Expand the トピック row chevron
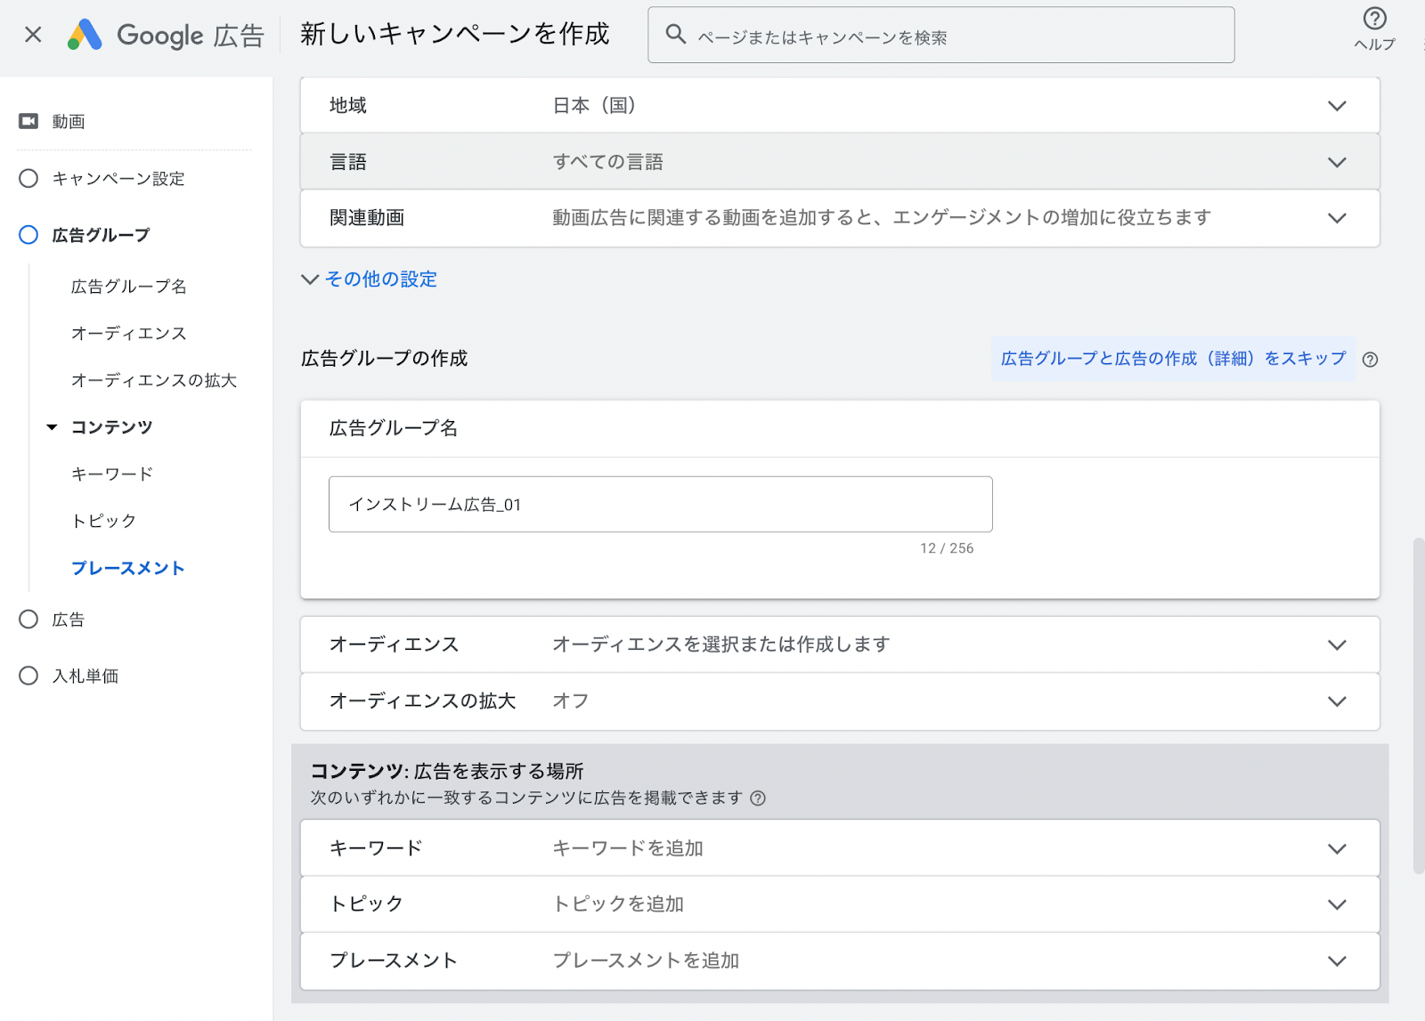Image resolution: width=1425 pixels, height=1021 pixels. 1337,905
